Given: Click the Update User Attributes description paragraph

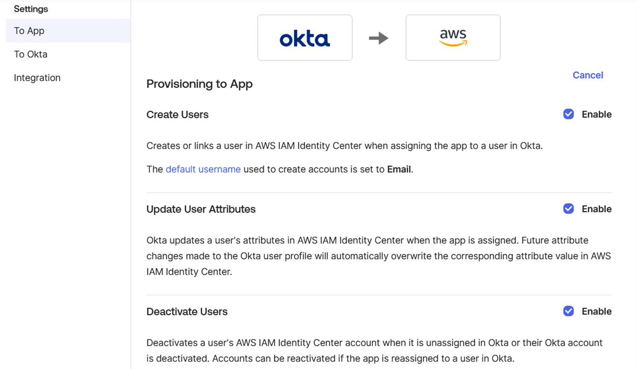Looking at the screenshot, I should [378, 256].
